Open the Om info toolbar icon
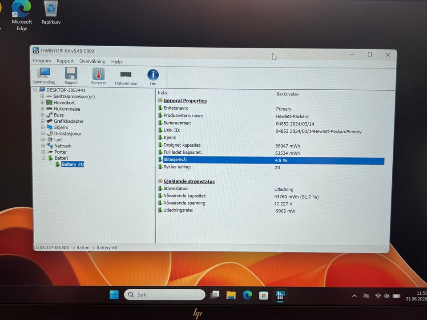This screenshot has width=427, height=320. (x=153, y=77)
